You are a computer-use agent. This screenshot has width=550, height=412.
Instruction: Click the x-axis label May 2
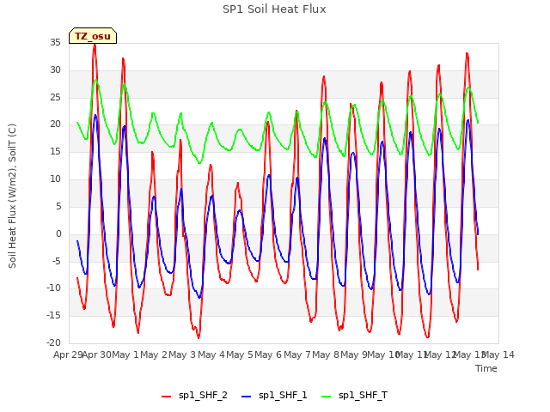(154, 354)
